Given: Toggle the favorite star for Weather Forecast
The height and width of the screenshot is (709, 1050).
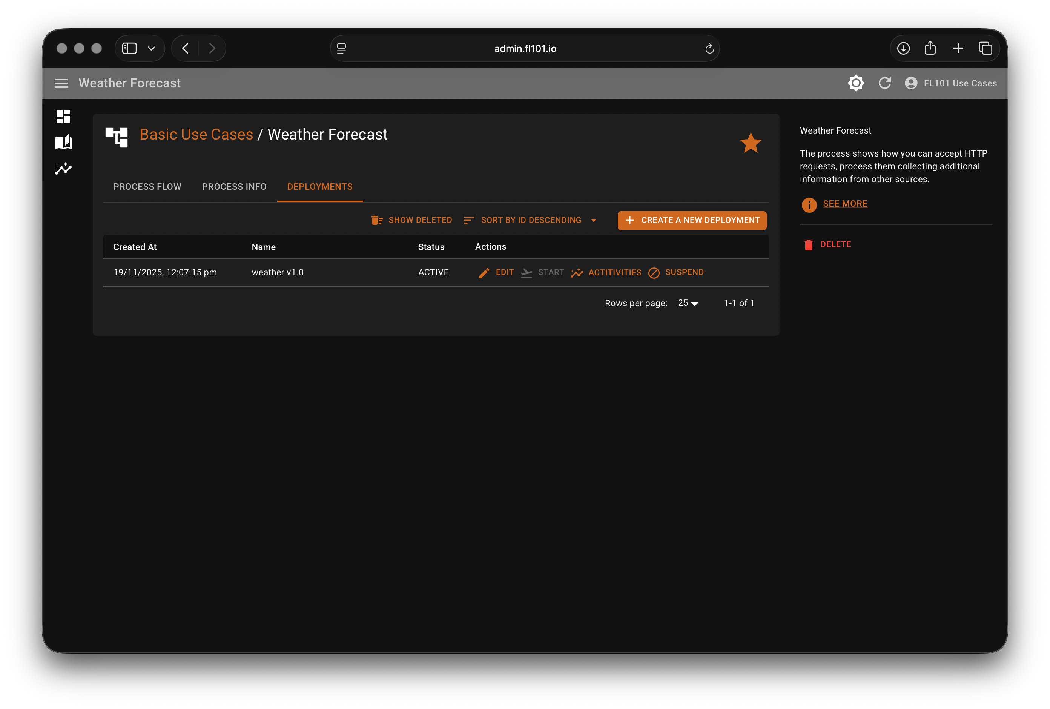Looking at the screenshot, I should (x=751, y=143).
